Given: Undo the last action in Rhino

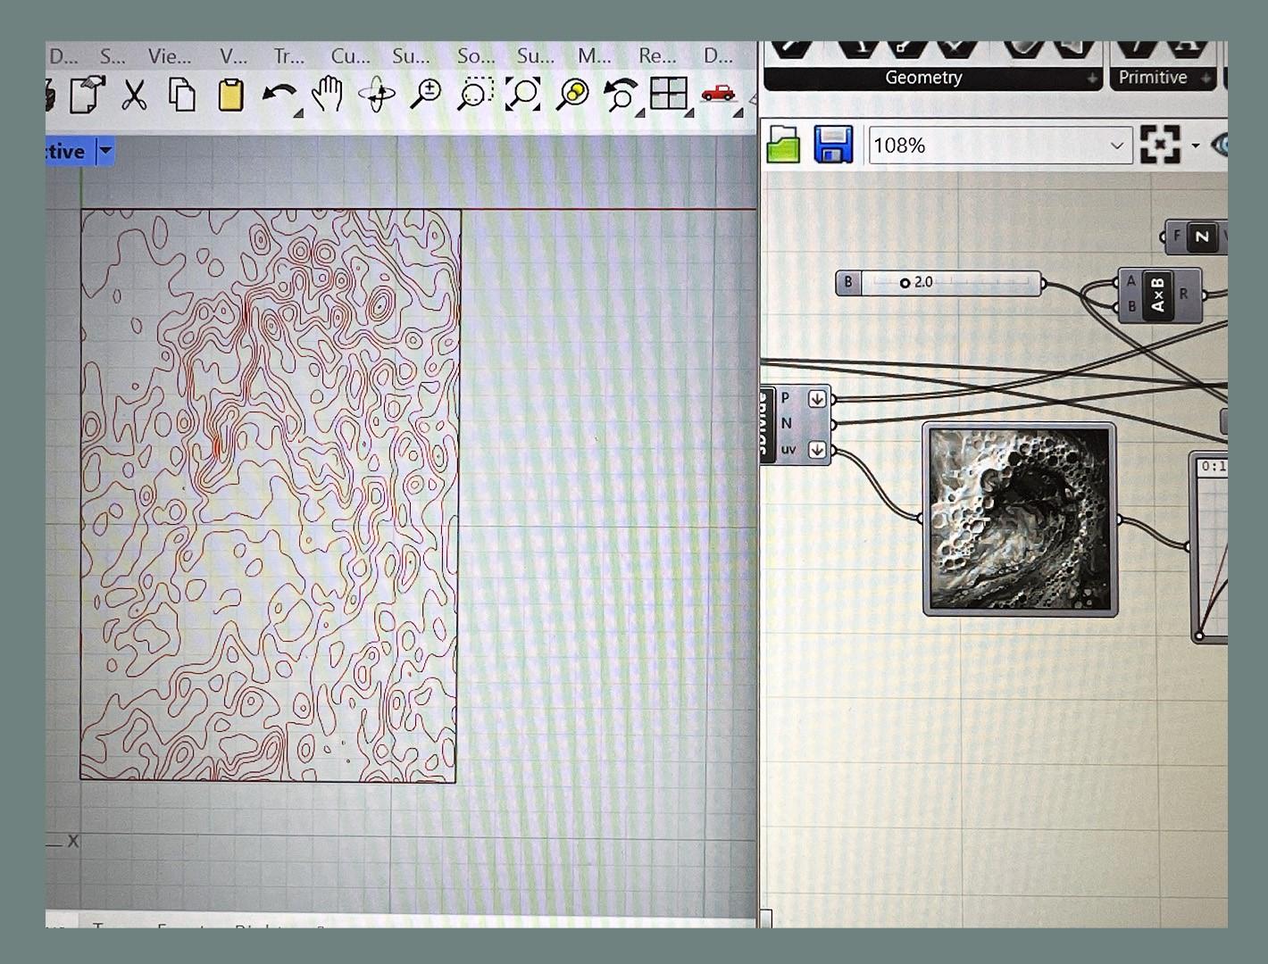Looking at the screenshot, I should (279, 94).
